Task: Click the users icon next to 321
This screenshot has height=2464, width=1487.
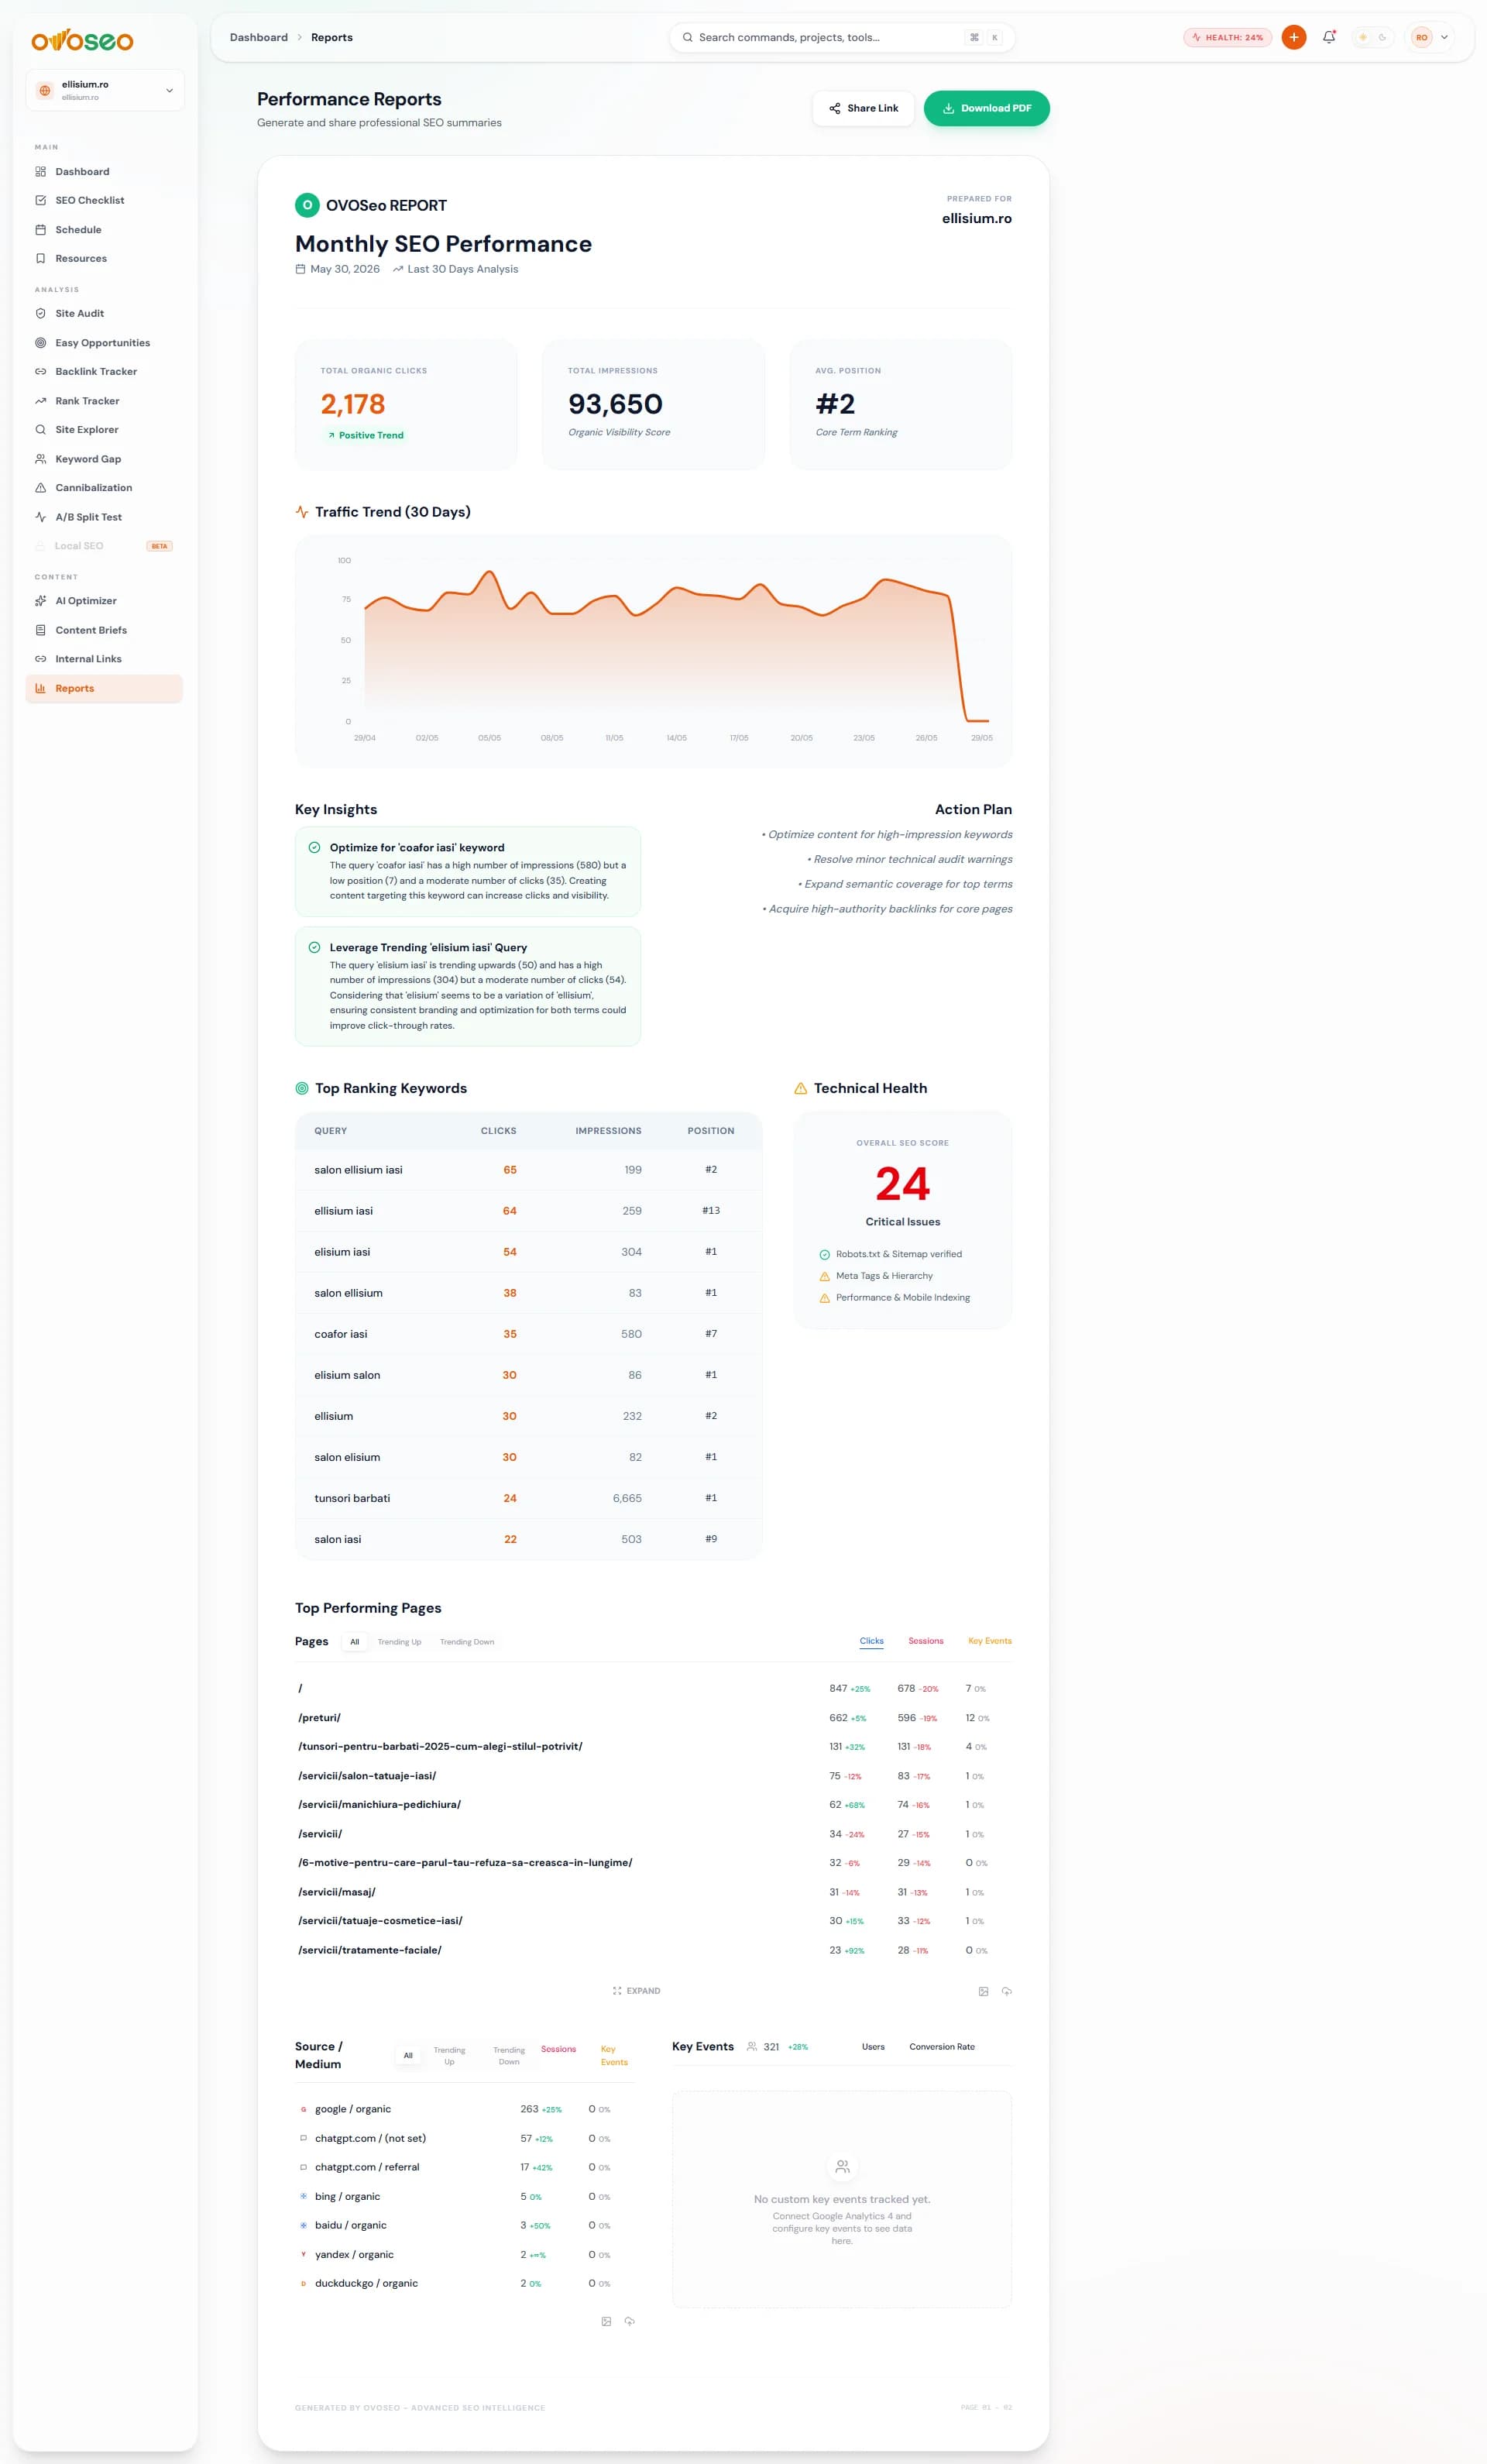Action: click(x=751, y=2046)
